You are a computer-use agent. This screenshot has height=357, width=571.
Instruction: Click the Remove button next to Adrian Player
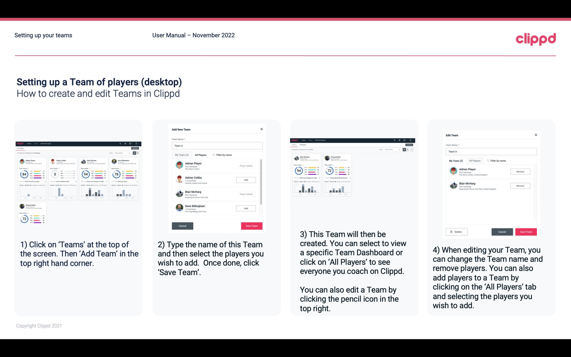coord(520,171)
